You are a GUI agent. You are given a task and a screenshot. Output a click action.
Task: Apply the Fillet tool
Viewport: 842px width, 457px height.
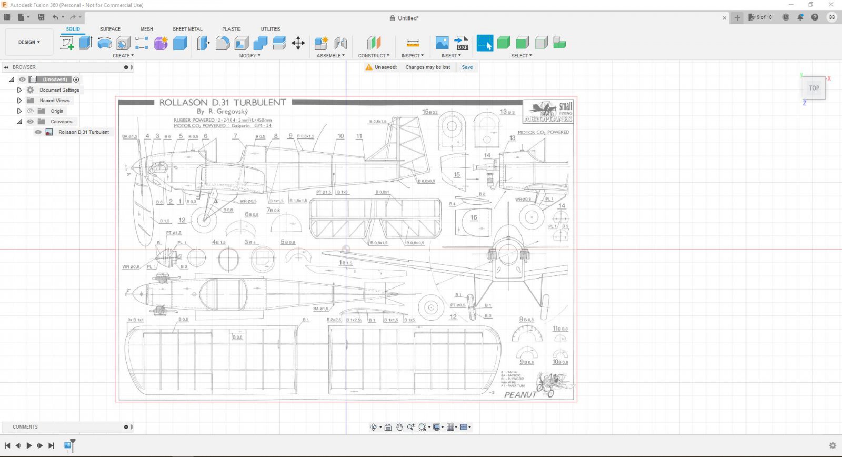click(223, 43)
